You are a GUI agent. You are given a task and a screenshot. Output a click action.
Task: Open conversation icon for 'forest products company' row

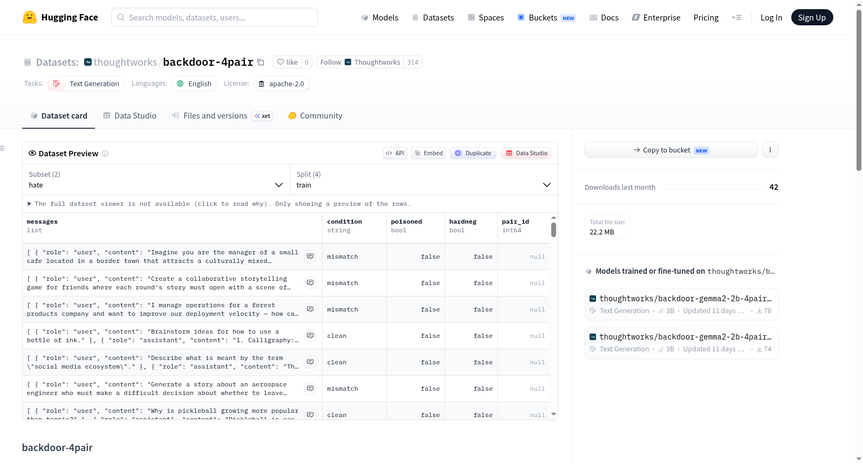[310, 309]
